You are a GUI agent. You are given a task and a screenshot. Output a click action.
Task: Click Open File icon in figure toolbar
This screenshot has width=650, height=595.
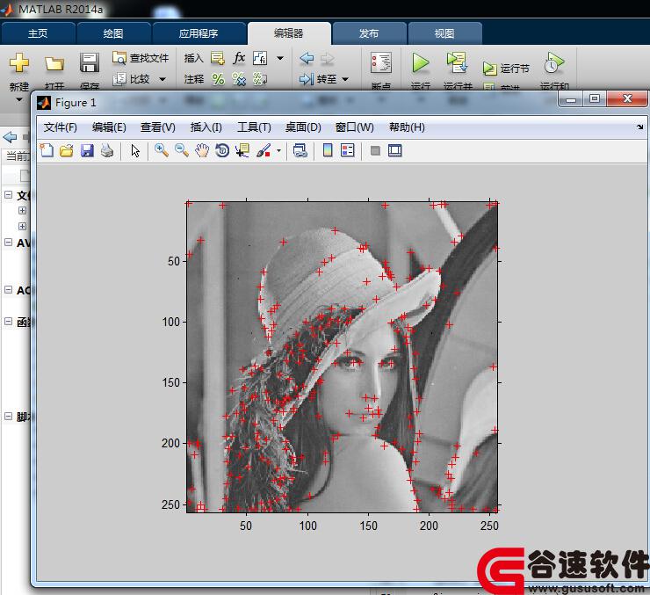67,150
